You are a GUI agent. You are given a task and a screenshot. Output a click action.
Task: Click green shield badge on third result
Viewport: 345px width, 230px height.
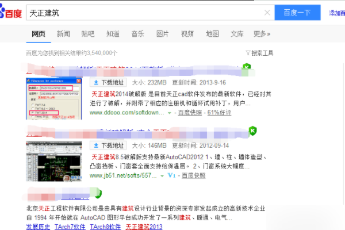point(98,194)
